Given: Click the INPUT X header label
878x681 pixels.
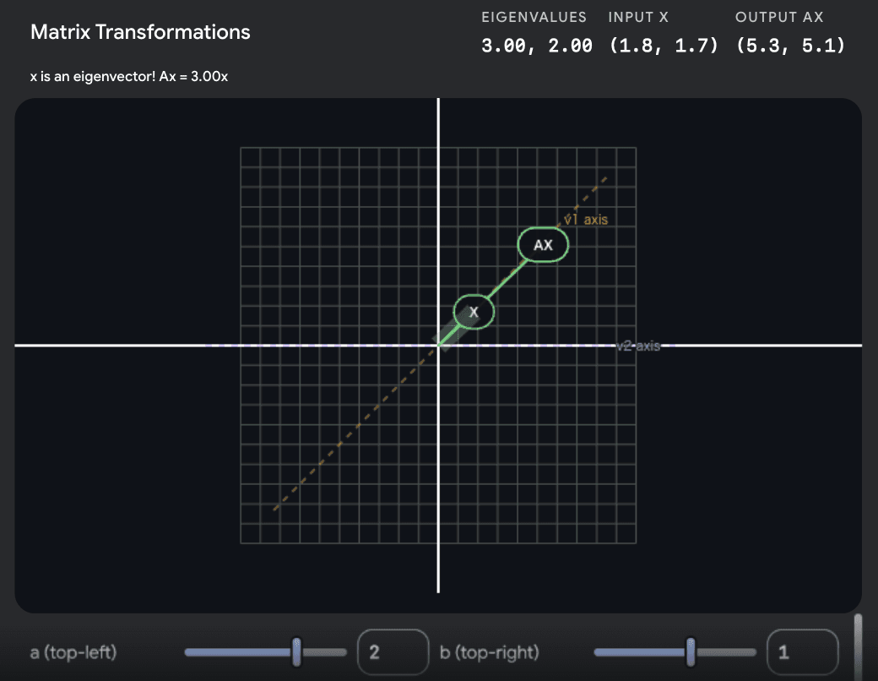Looking at the screenshot, I should click(638, 18).
